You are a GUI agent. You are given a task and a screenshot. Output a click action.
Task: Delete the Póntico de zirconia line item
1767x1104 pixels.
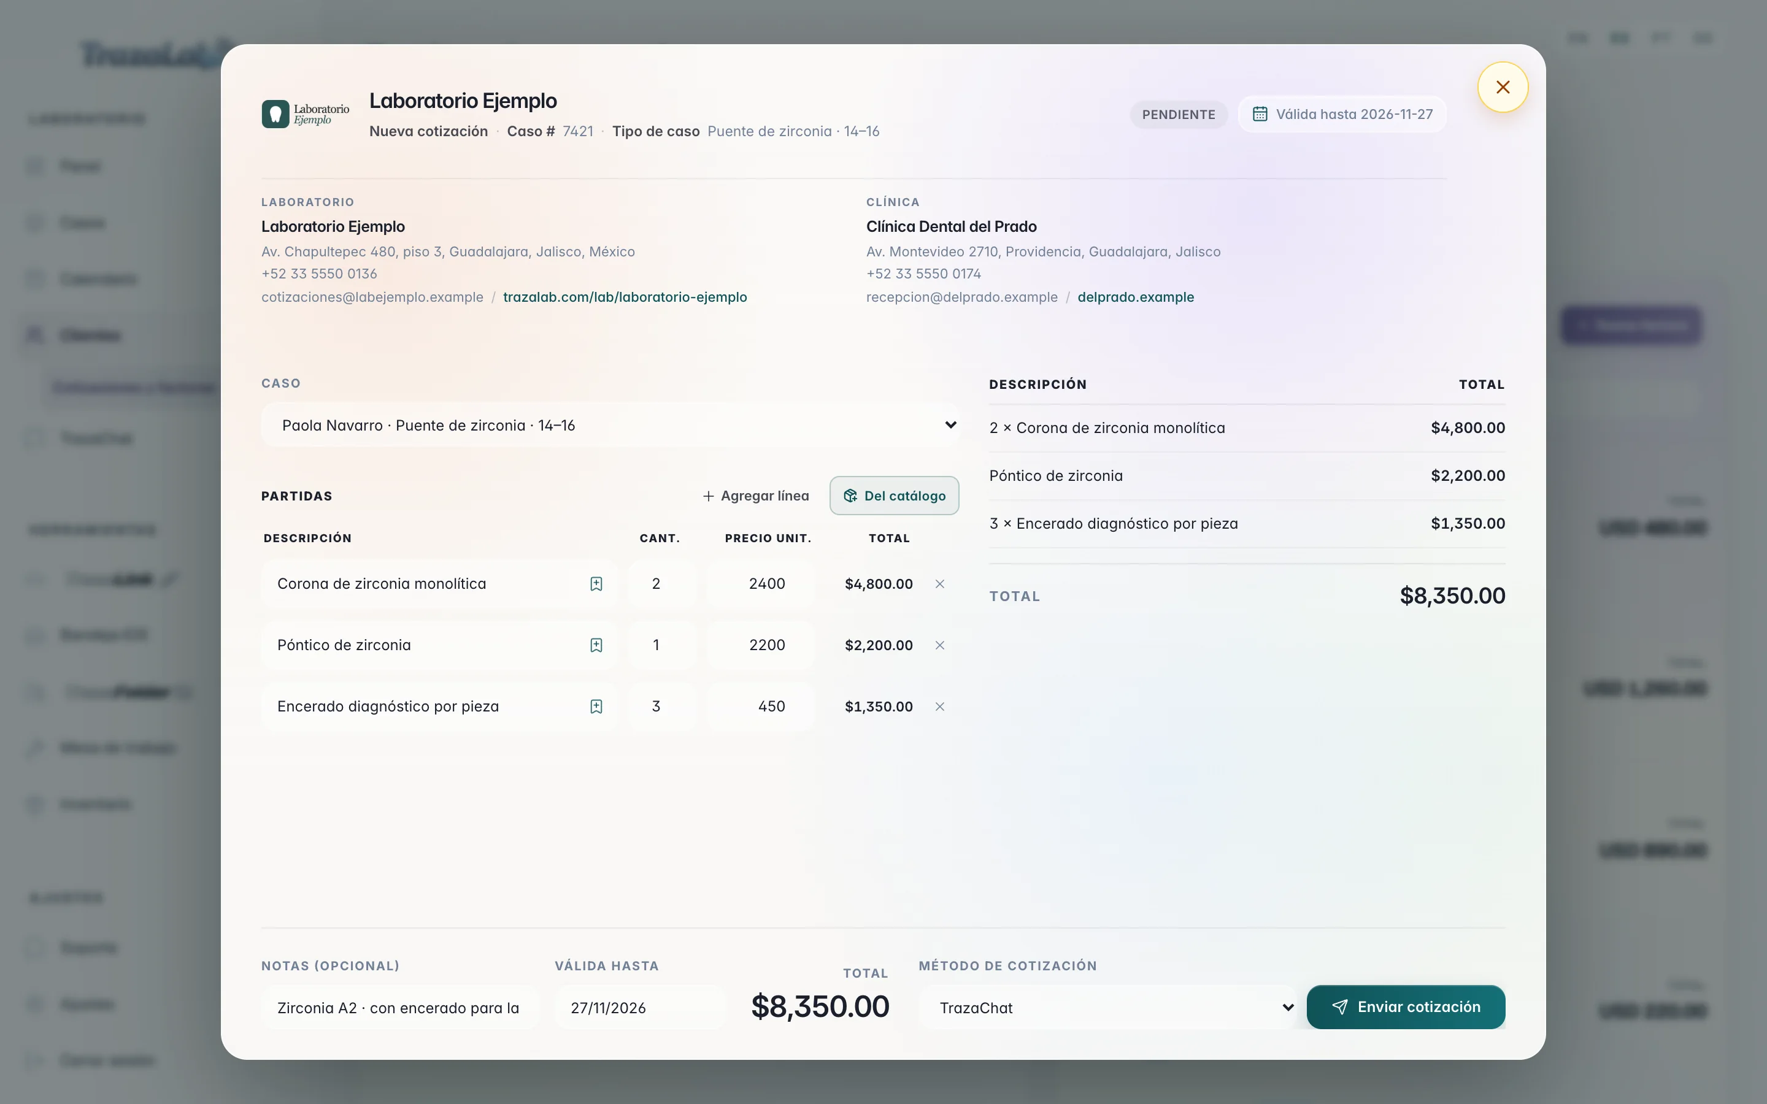tap(940, 645)
